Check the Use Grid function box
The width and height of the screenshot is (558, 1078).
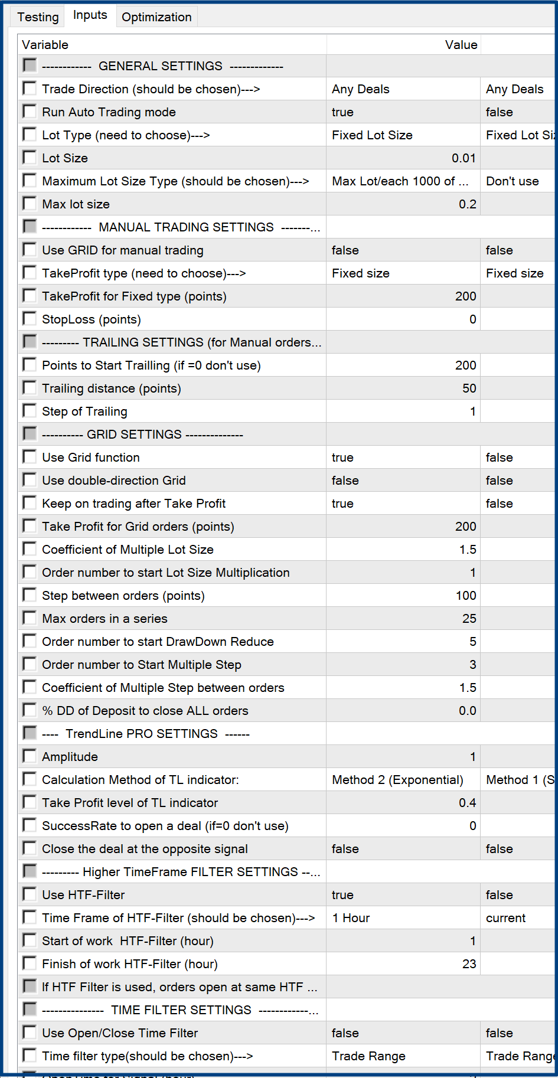(30, 457)
